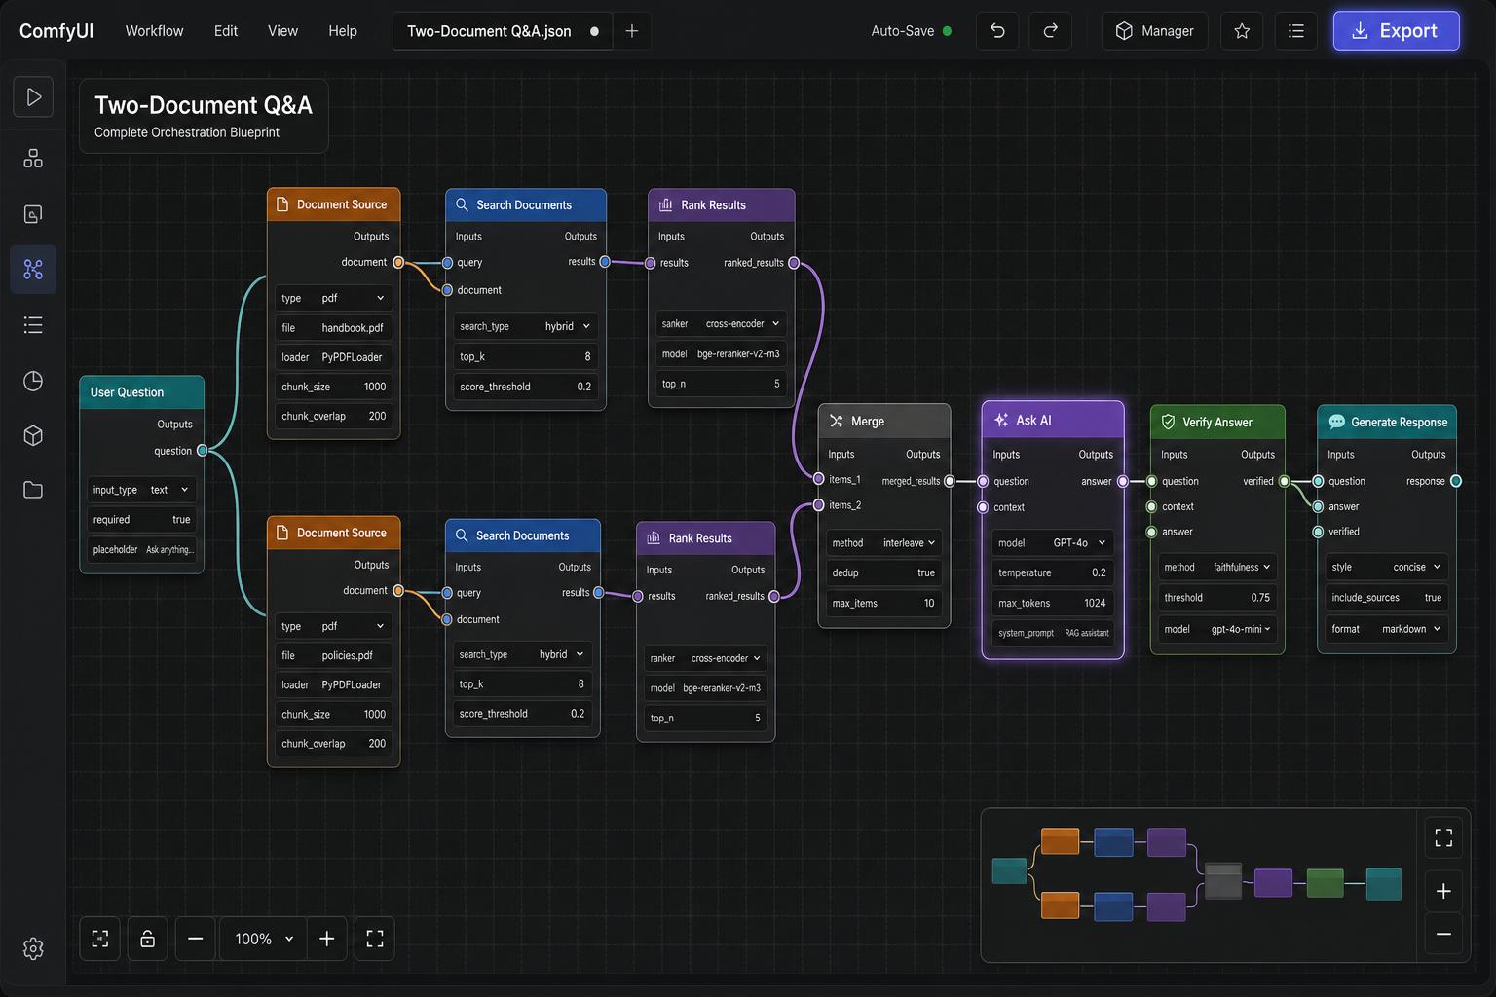Open settings gear in sidebar
Screen dimensions: 1496x997
[x=33, y=948]
